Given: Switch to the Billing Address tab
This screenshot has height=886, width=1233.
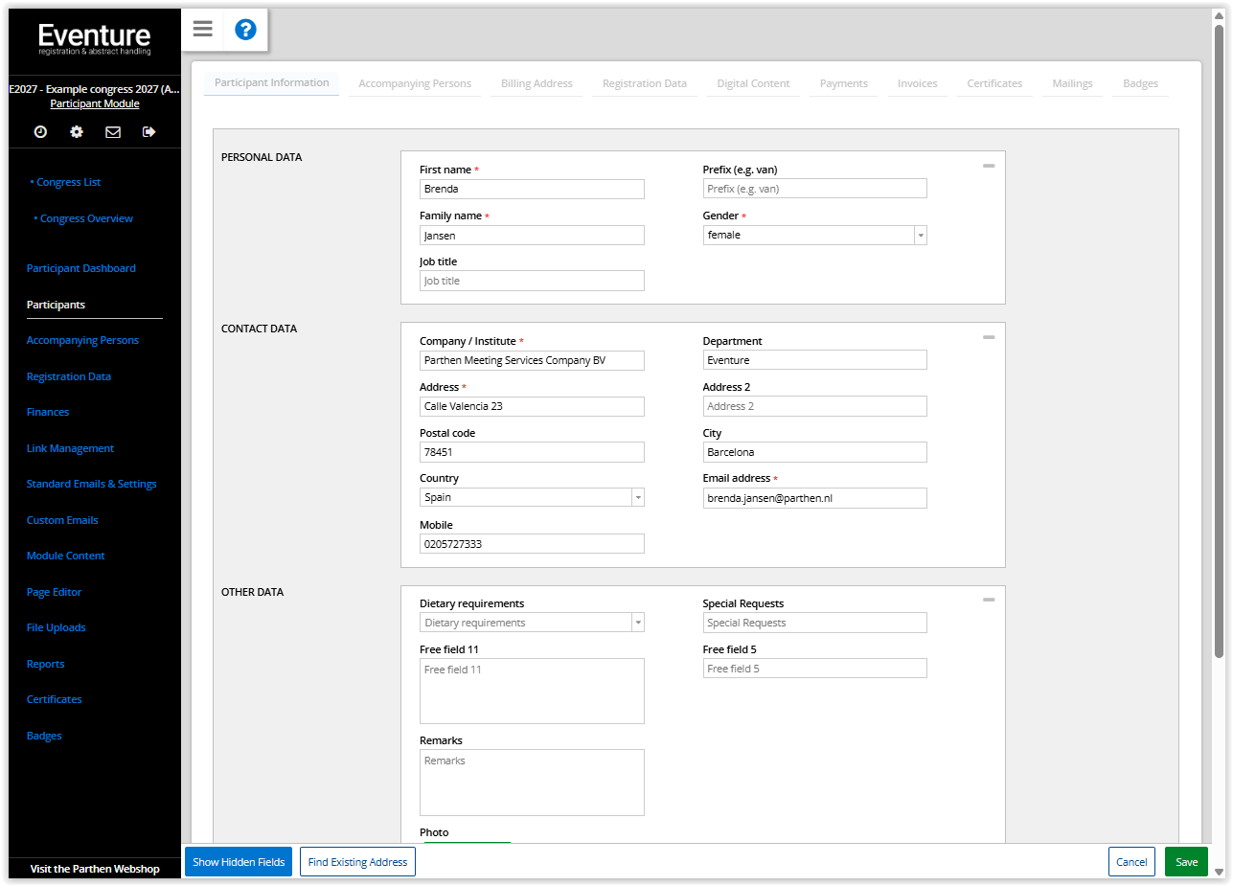Looking at the screenshot, I should pyautogui.click(x=537, y=83).
